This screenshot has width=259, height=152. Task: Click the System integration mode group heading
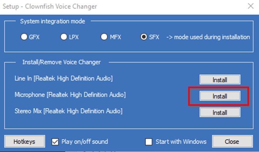click(52, 21)
